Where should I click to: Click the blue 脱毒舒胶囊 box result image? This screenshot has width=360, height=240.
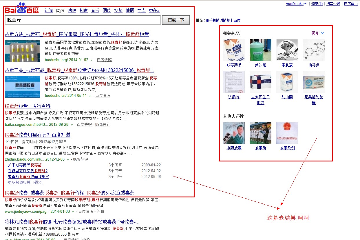(22, 87)
